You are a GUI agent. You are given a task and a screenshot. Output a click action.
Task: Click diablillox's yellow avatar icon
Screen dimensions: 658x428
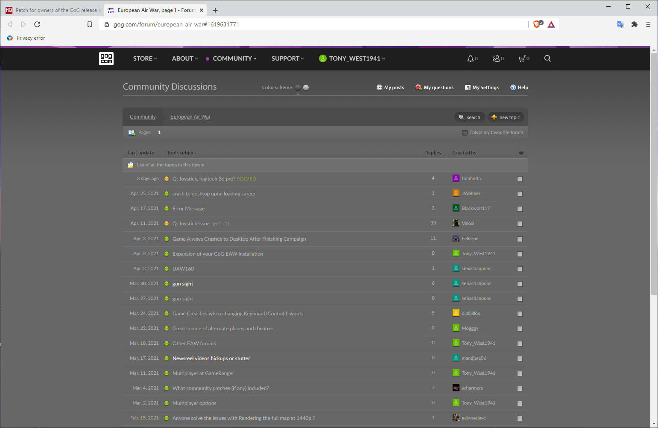(456, 313)
